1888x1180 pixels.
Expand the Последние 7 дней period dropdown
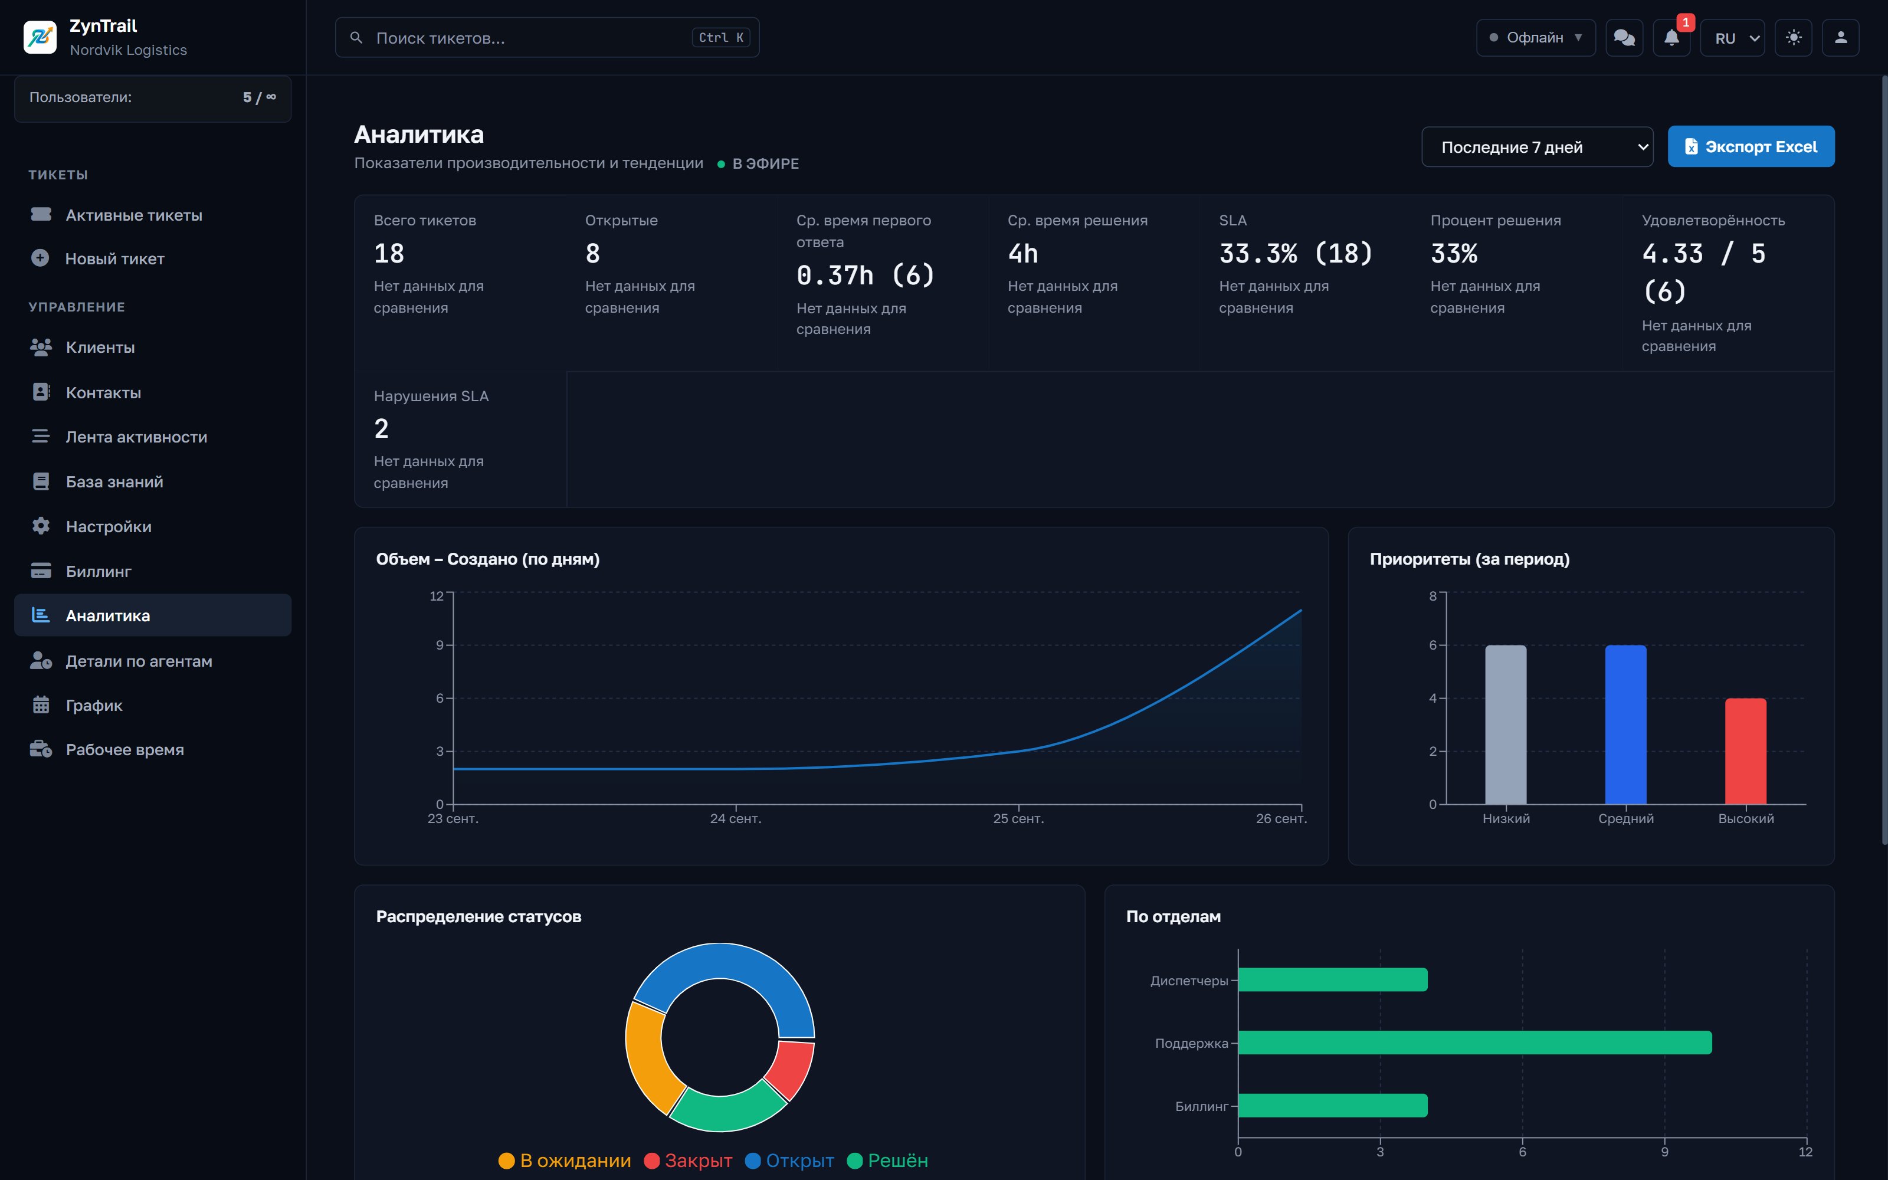pyautogui.click(x=1537, y=147)
